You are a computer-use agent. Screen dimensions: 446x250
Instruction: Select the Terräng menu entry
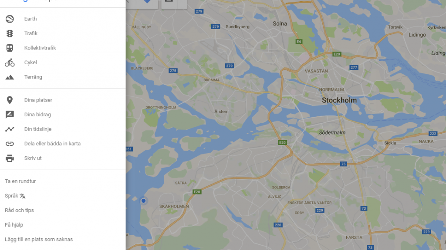[x=63, y=77]
